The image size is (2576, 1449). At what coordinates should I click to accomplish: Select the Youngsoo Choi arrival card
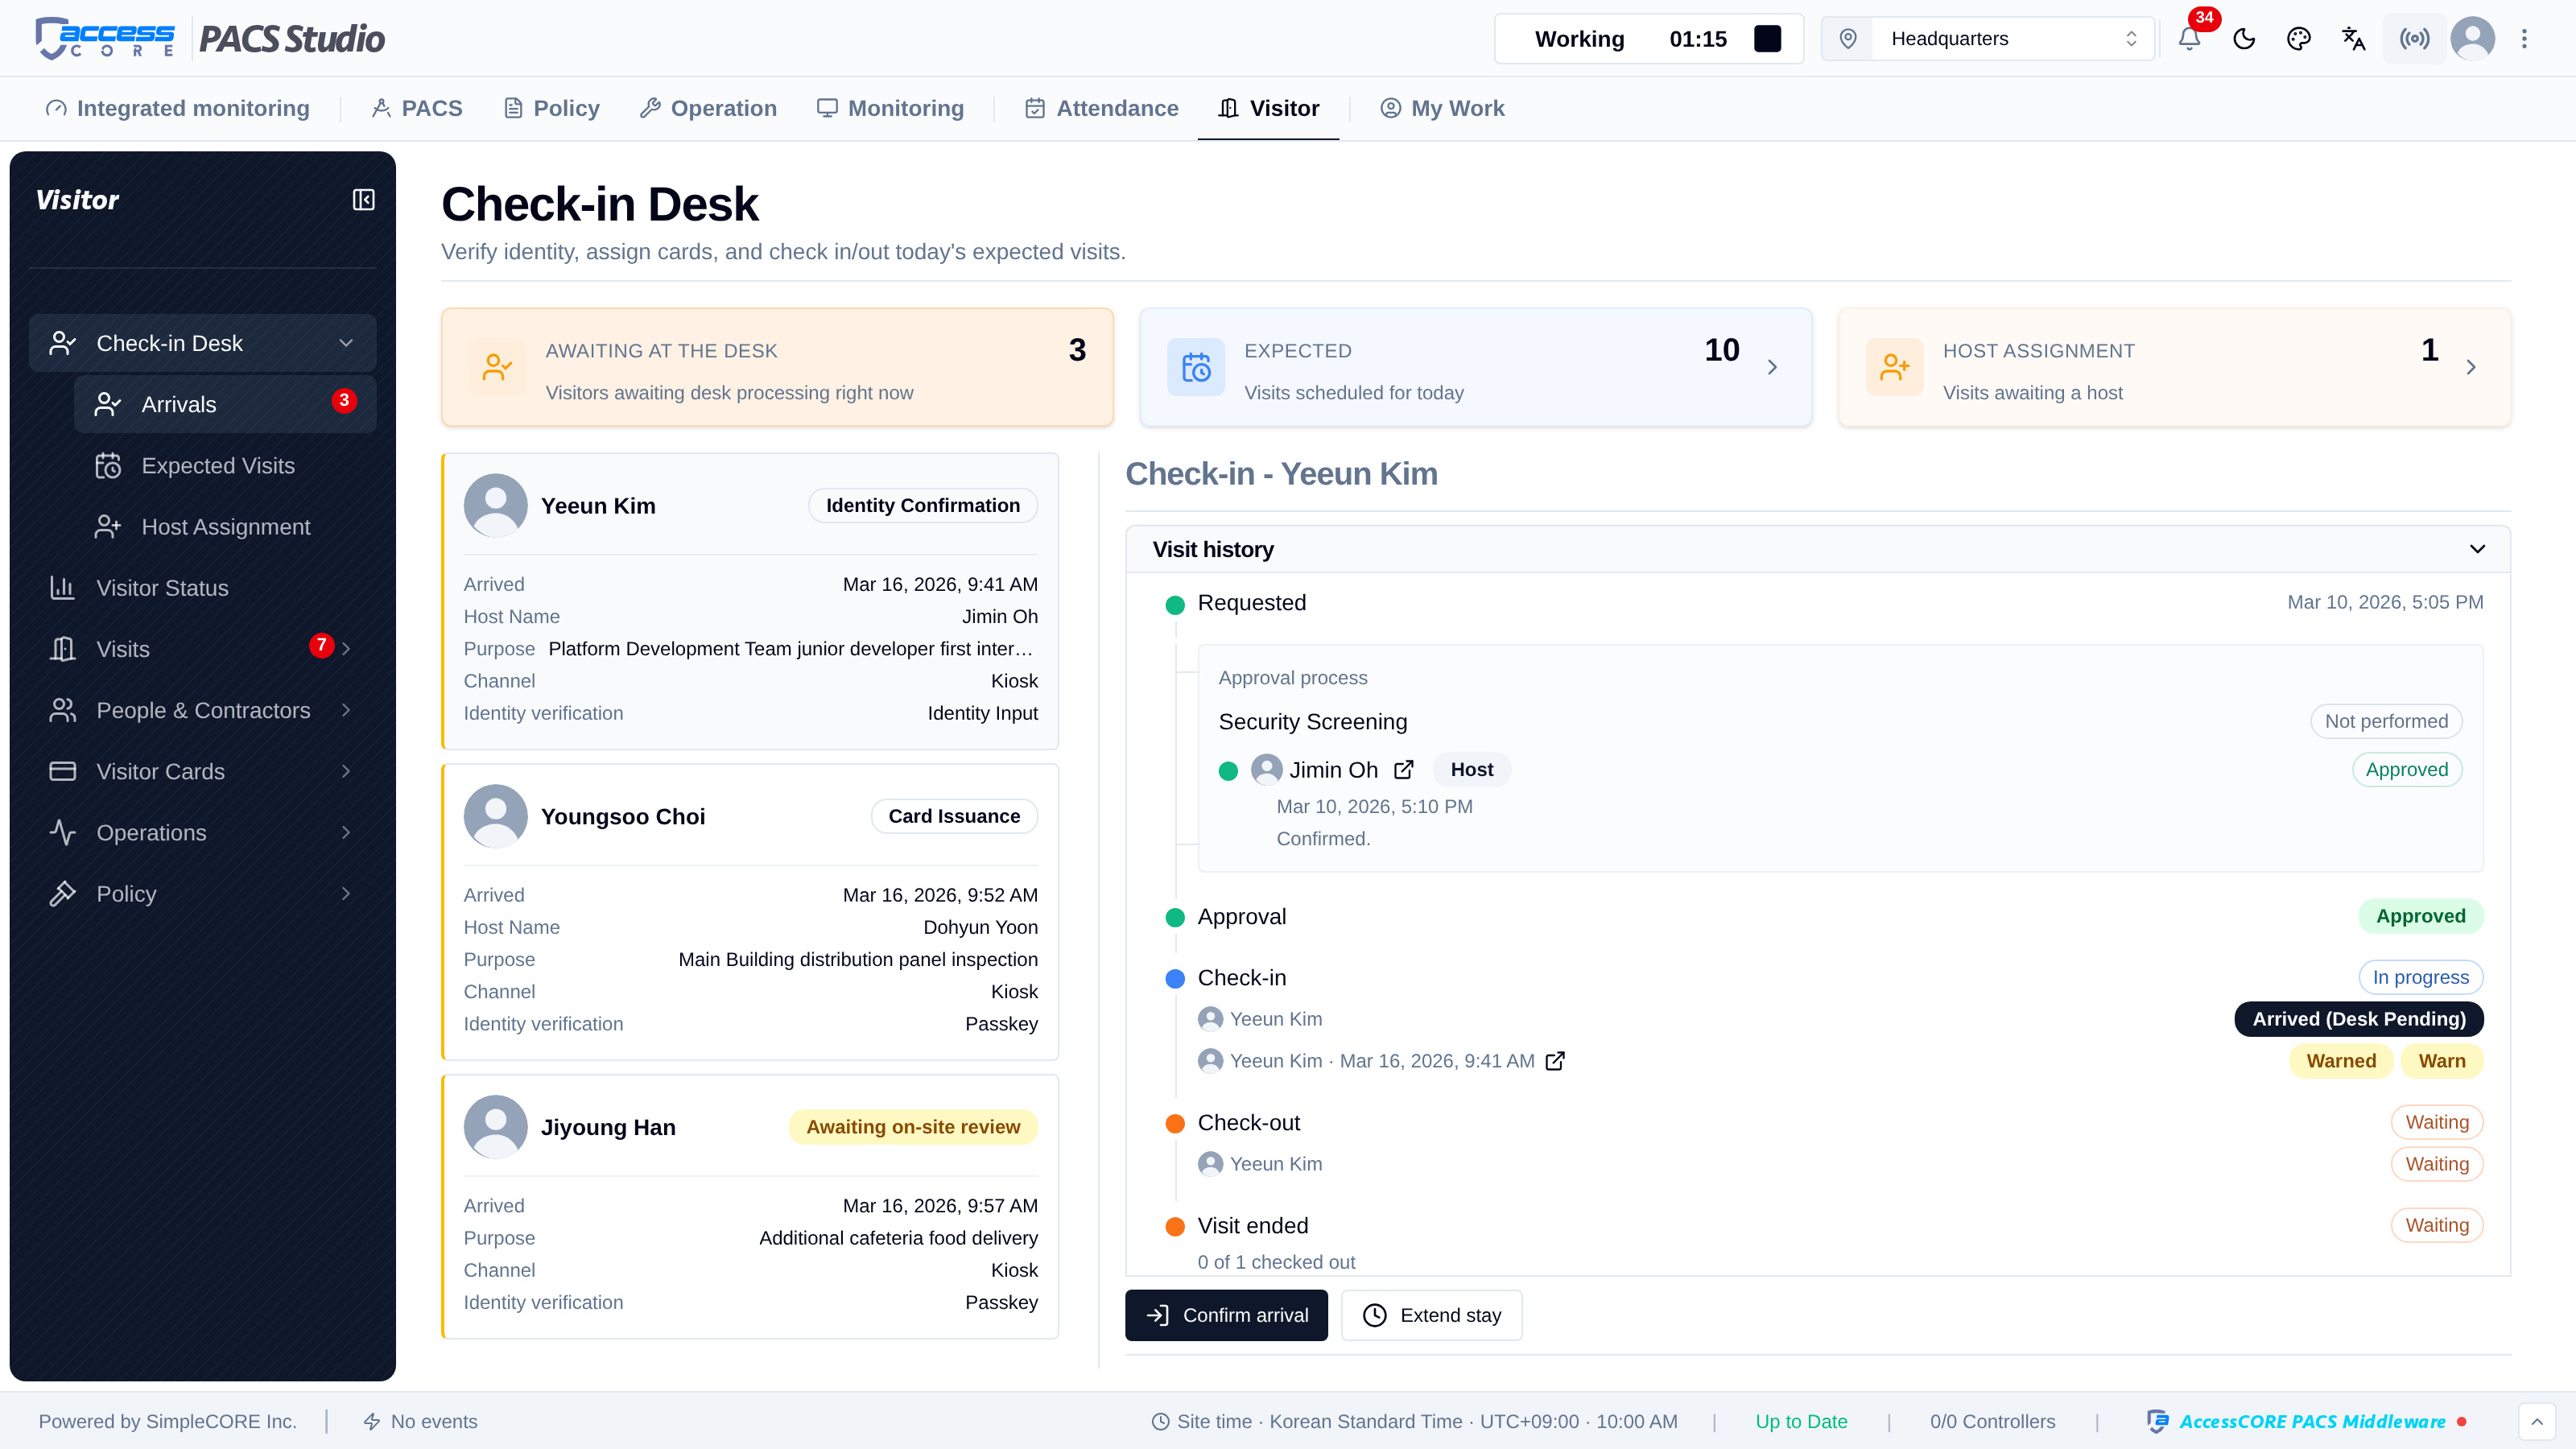[750, 912]
